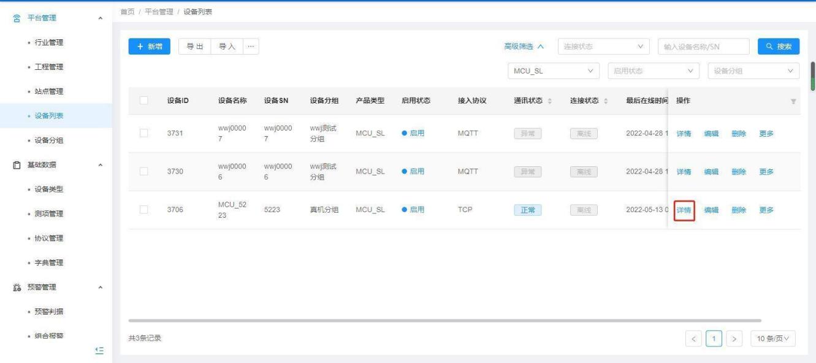The height and width of the screenshot is (363, 816).
Task: Click the 输入设备名称/SN search input field
Action: coord(703,47)
